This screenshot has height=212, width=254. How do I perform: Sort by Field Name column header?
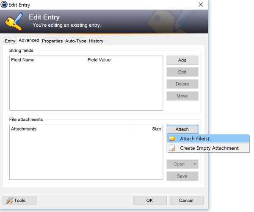tap(48, 60)
